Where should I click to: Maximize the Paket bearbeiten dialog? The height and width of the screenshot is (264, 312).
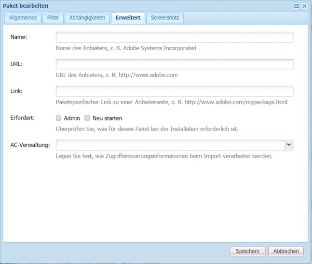296,6
